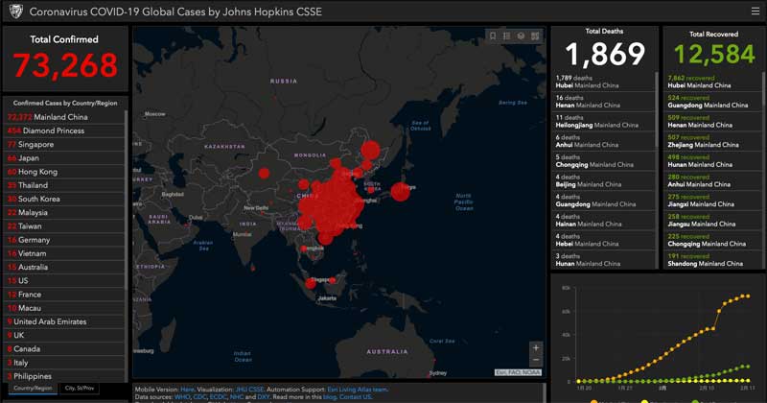Click the Hubei 7,862 recovered entry
The height and width of the screenshot is (403, 767).
coord(713,82)
